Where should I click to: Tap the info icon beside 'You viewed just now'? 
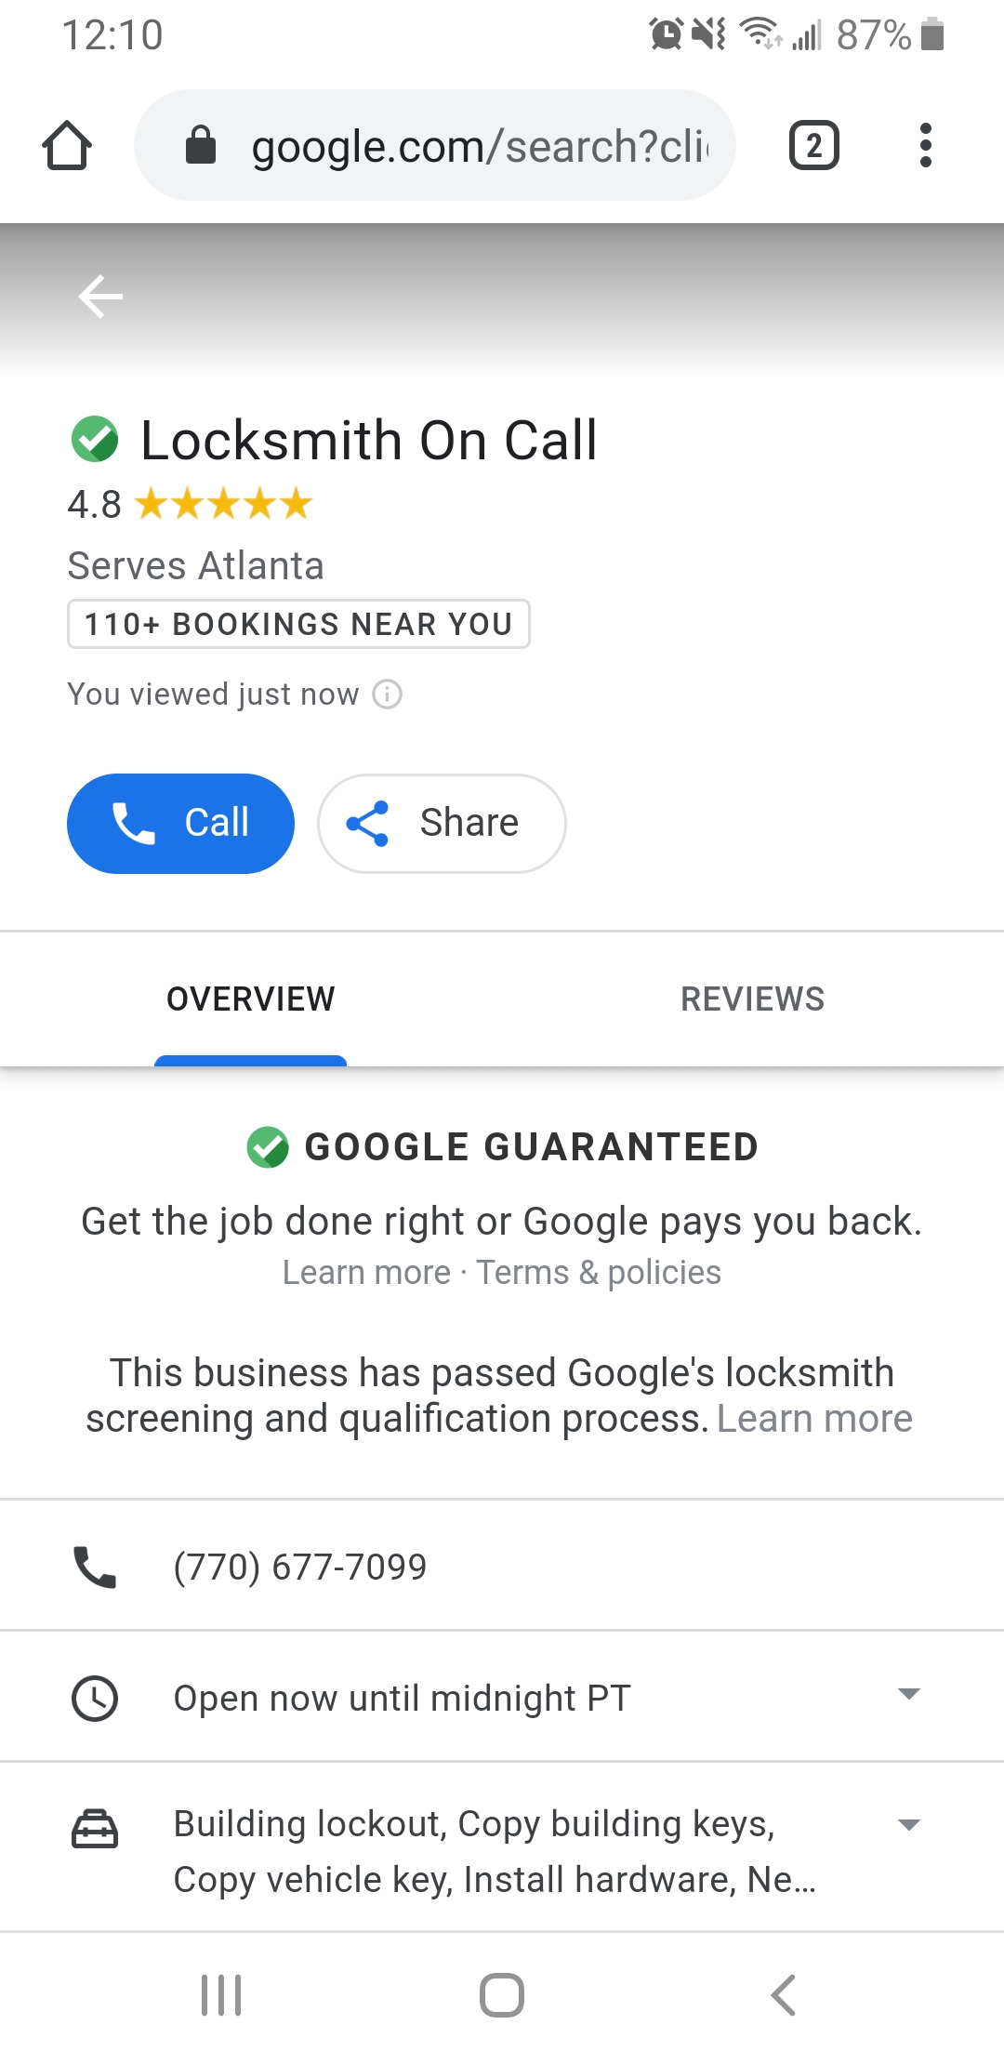click(x=387, y=695)
